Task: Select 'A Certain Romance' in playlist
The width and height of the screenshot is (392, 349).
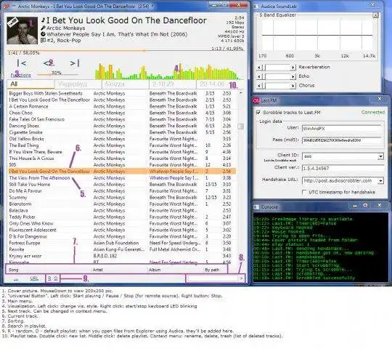Action: click(x=122, y=106)
